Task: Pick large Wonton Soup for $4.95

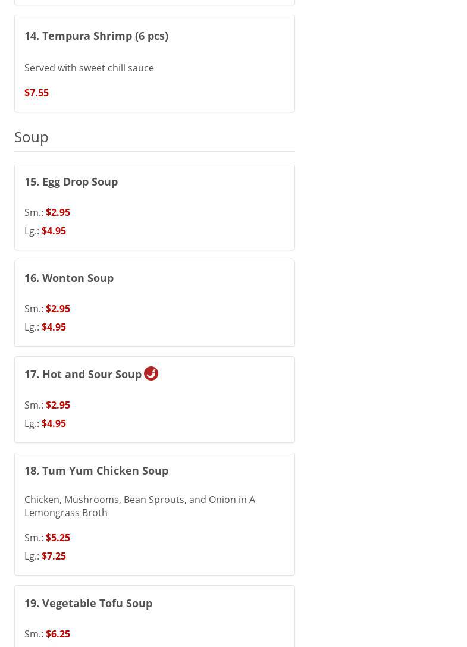Action: click(x=54, y=327)
